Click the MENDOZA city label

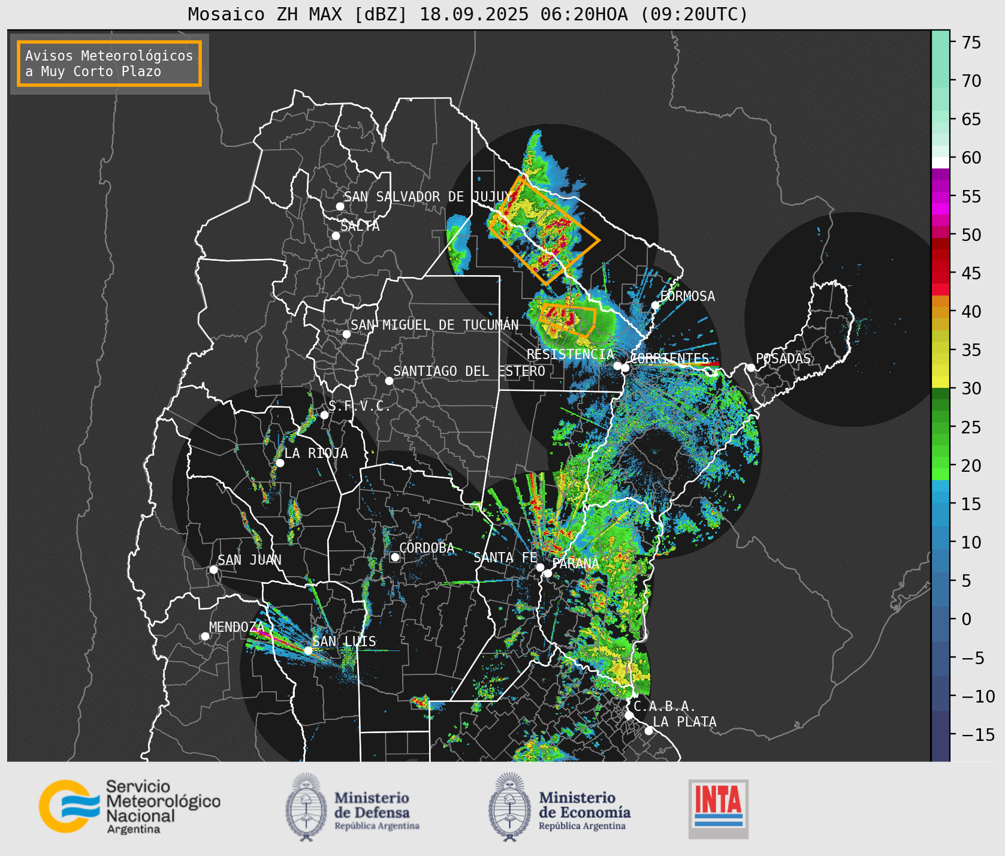(236, 627)
